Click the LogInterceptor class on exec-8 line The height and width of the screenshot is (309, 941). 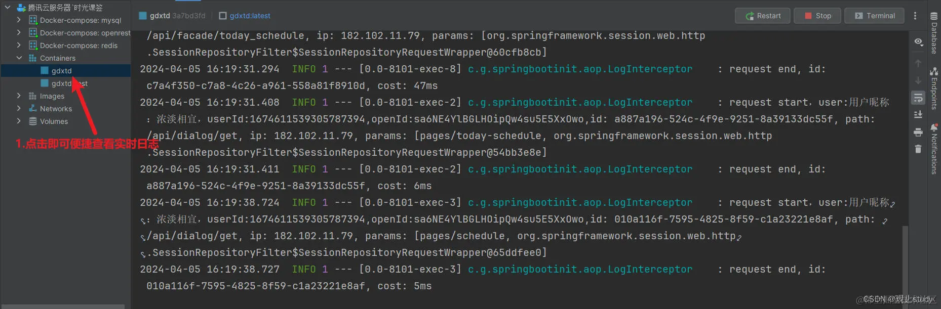coord(580,69)
